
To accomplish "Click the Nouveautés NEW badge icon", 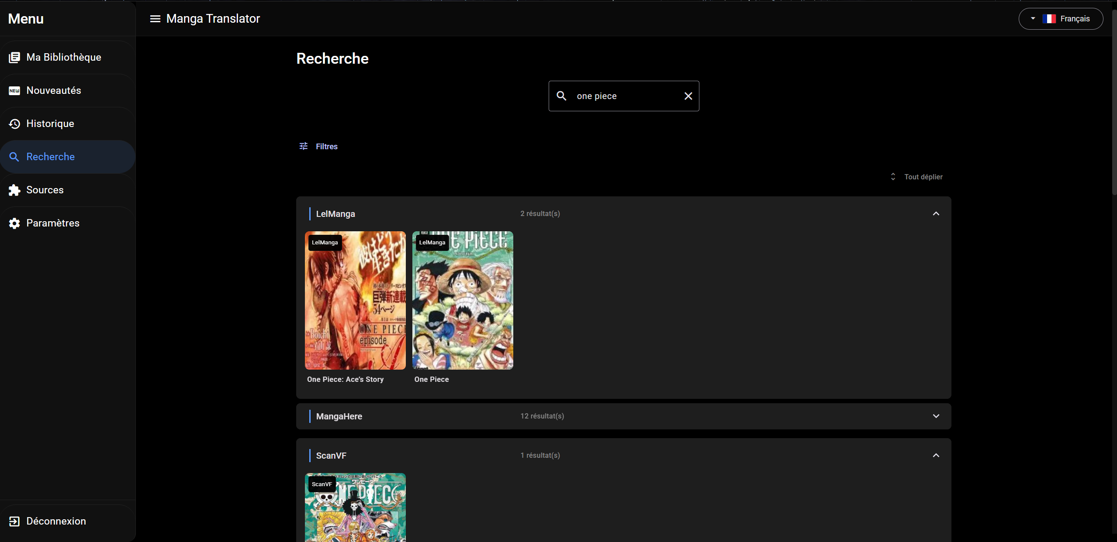I will pyautogui.click(x=14, y=90).
